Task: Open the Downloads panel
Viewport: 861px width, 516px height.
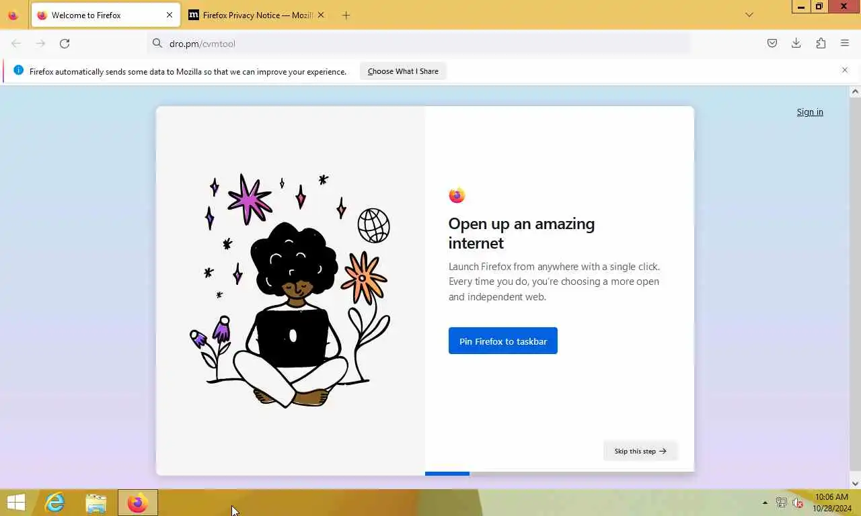Action: click(x=796, y=43)
